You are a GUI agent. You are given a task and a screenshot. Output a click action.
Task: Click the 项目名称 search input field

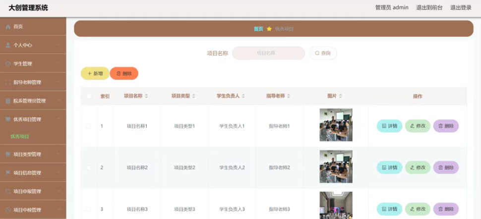[268, 53]
